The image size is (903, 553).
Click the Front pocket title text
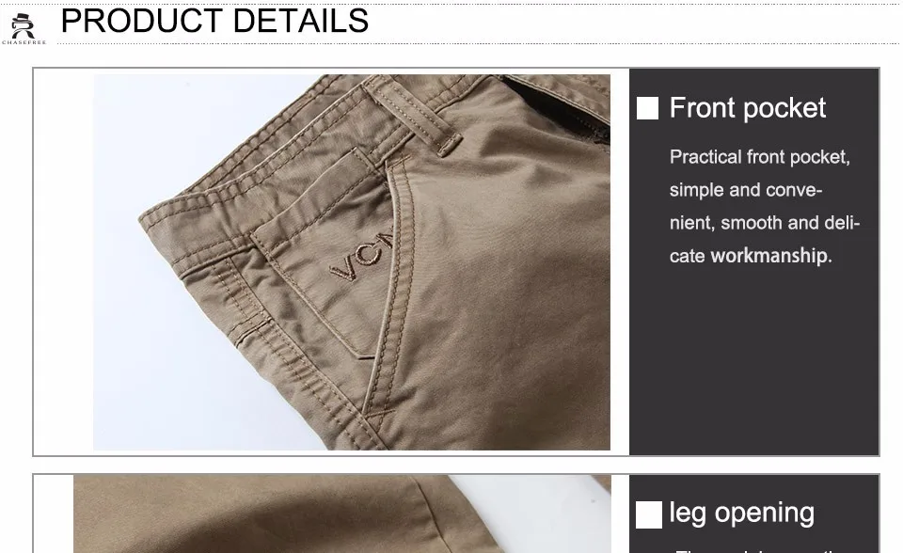[748, 108]
